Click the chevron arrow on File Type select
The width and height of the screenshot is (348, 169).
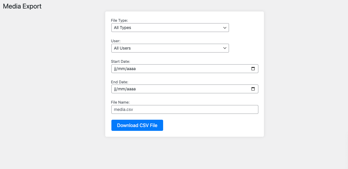(x=225, y=28)
